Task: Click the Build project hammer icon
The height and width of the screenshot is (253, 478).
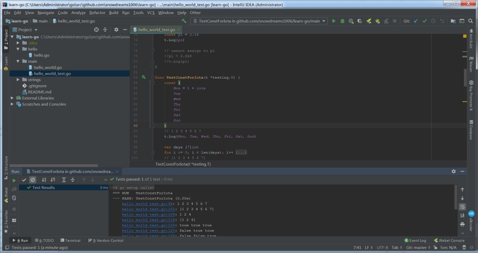Action: point(184,21)
